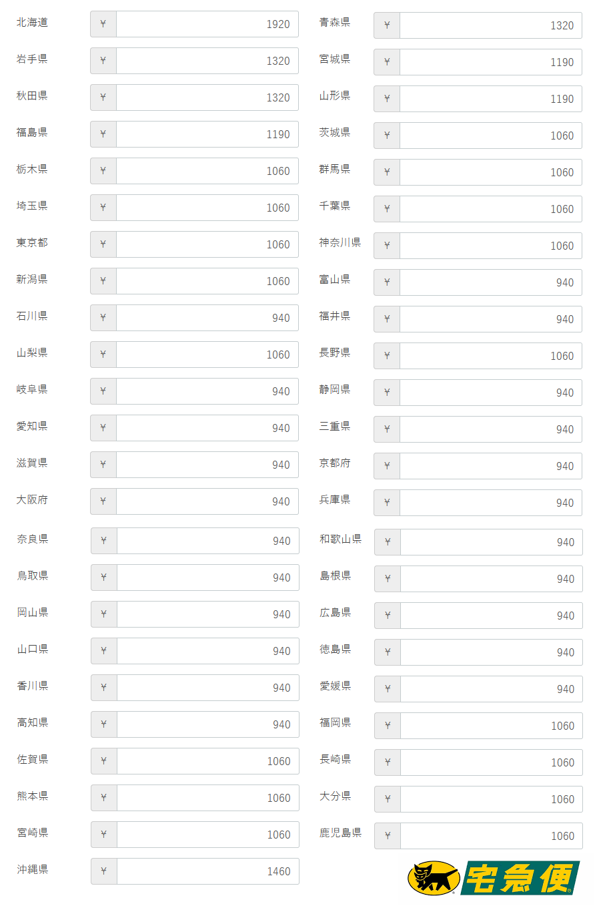Viewport: 599px width, 906px height.
Task: Focus the 福岡県 price field
Action: (x=491, y=726)
